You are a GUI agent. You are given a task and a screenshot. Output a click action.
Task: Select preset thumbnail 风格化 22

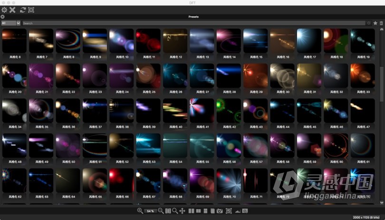[68, 76]
